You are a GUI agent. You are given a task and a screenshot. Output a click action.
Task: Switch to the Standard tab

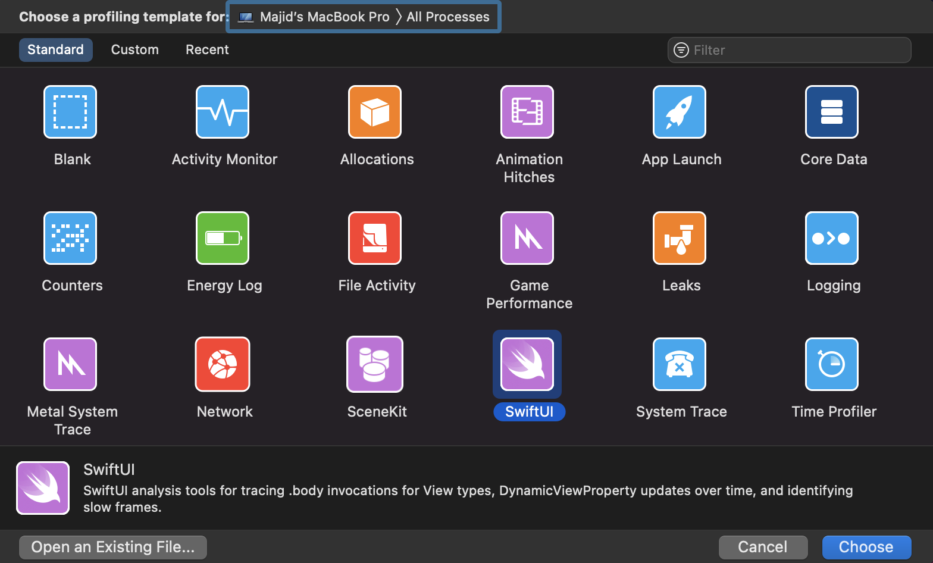tap(56, 50)
